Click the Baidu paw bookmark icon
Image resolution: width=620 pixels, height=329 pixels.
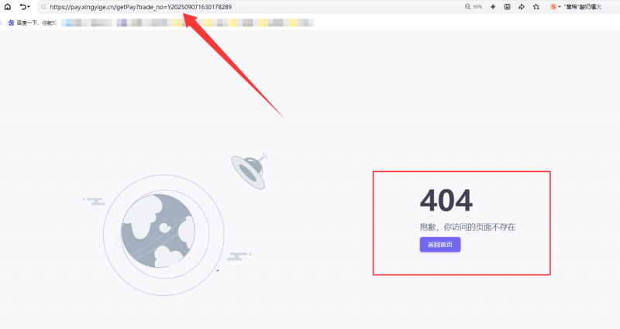(x=11, y=22)
